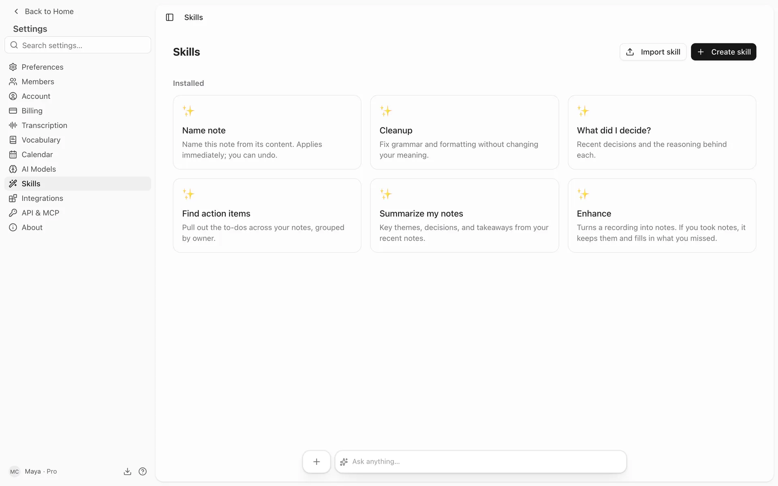The image size is (778, 486).
Task: Click the About label in the sidebar
Action: pyautogui.click(x=32, y=227)
